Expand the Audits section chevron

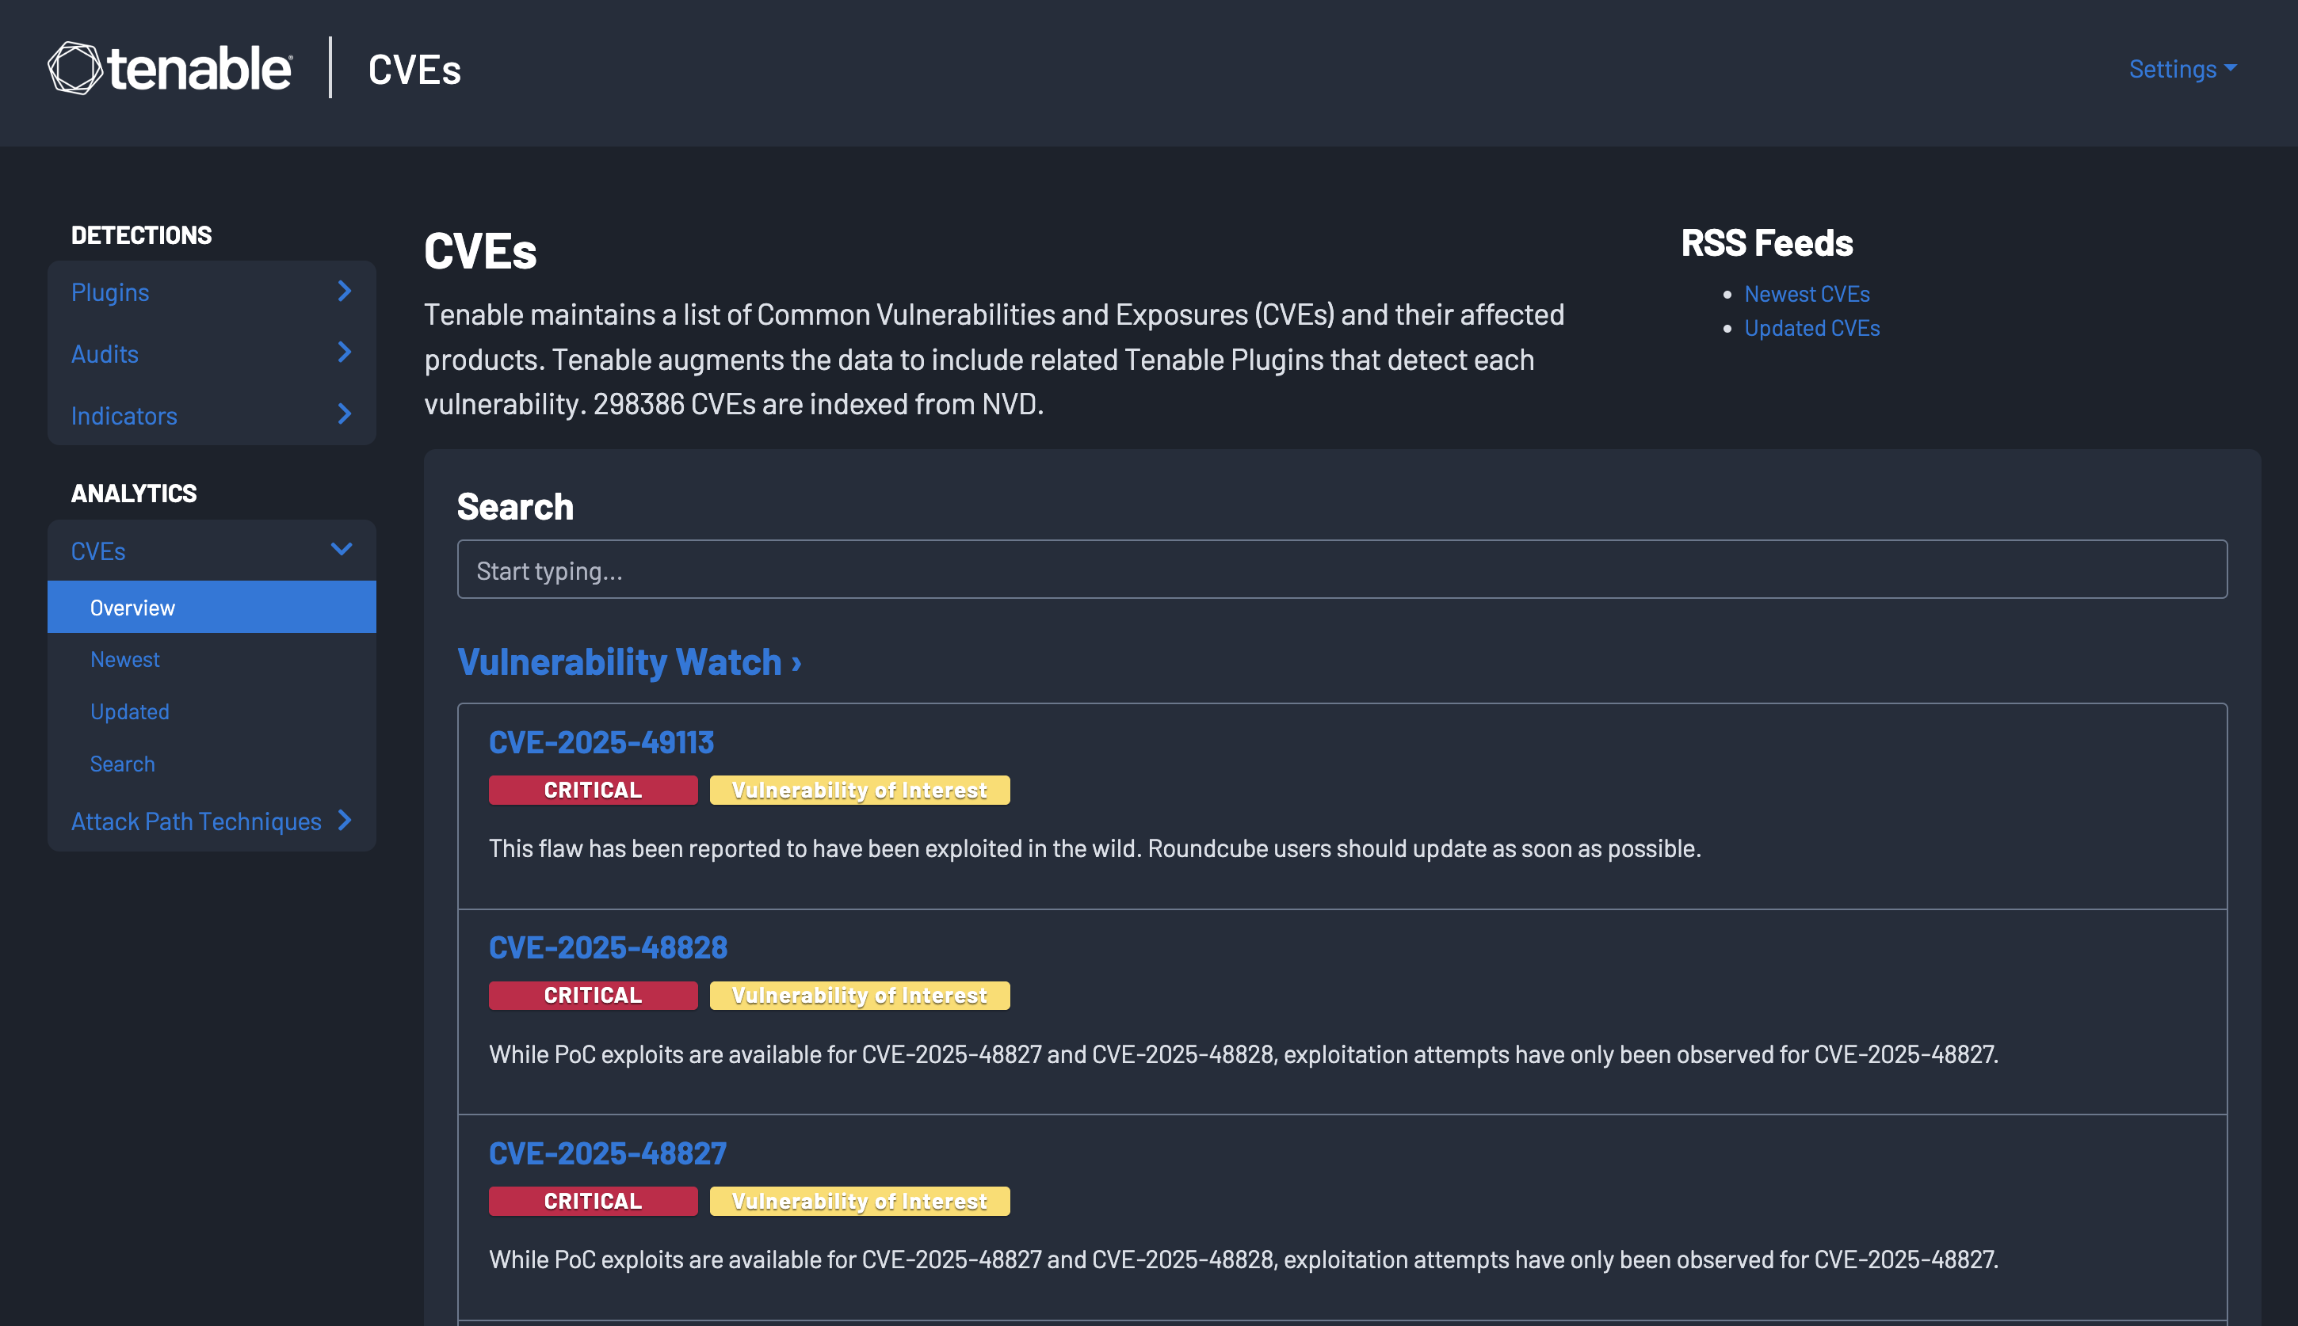pos(344,353)
